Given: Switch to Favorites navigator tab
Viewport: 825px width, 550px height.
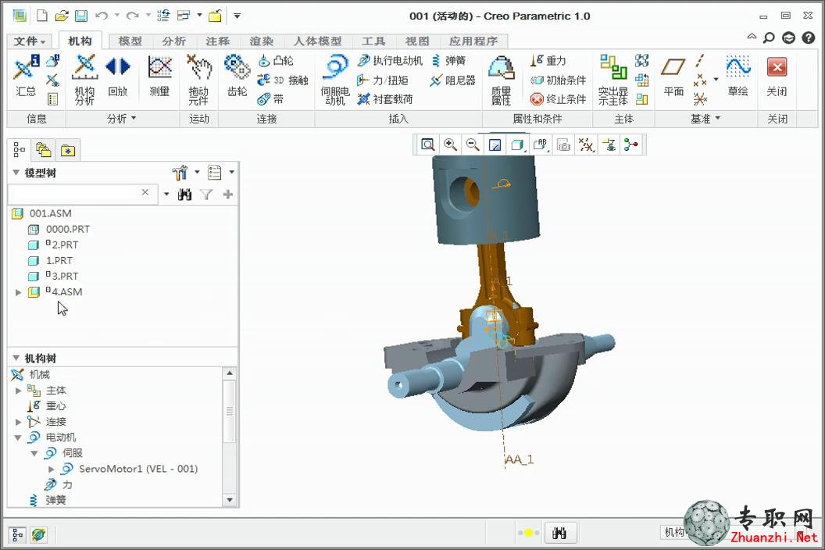Looking at the screenshot, I should (x=68, y=151).
